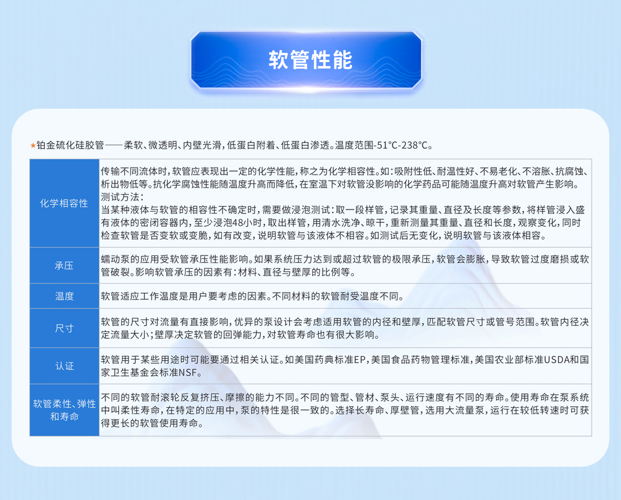Select the 化学相容性 row header
621x500 pixels.
(x=64, y=203)
